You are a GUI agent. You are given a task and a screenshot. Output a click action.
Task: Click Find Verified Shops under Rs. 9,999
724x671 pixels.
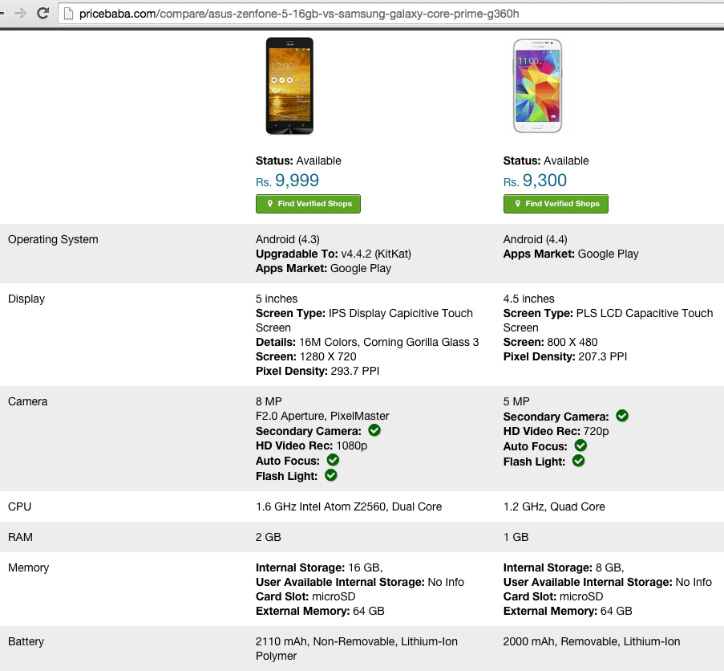(308, 204)
